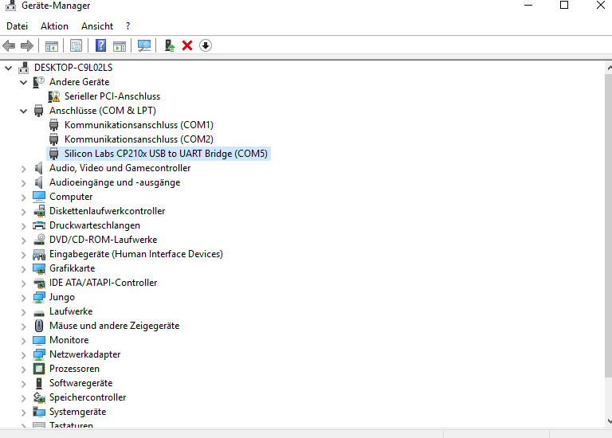The image size is (612, 438).
Task: Click the Update driver toolbar icon
Action: point(170,45)
